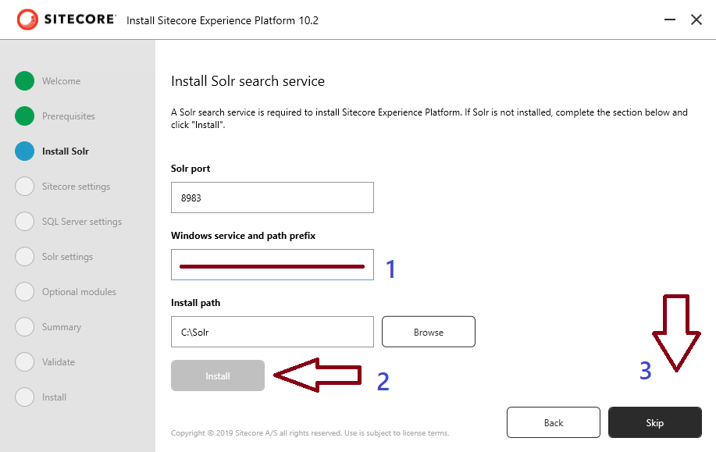This screenshot has width=716, height=452.
Task: Click the Windows service prefix field
Action: pyautogui.click(x=272, y=264)
